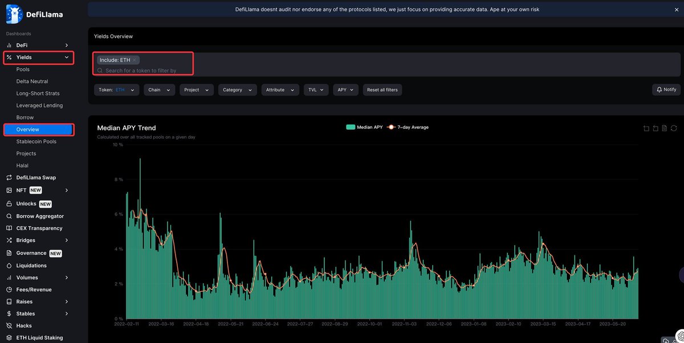Click the DefiLlama llama logo

point(14,14)
